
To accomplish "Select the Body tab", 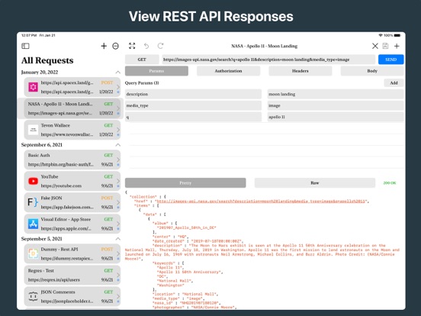I will point(372,71).
